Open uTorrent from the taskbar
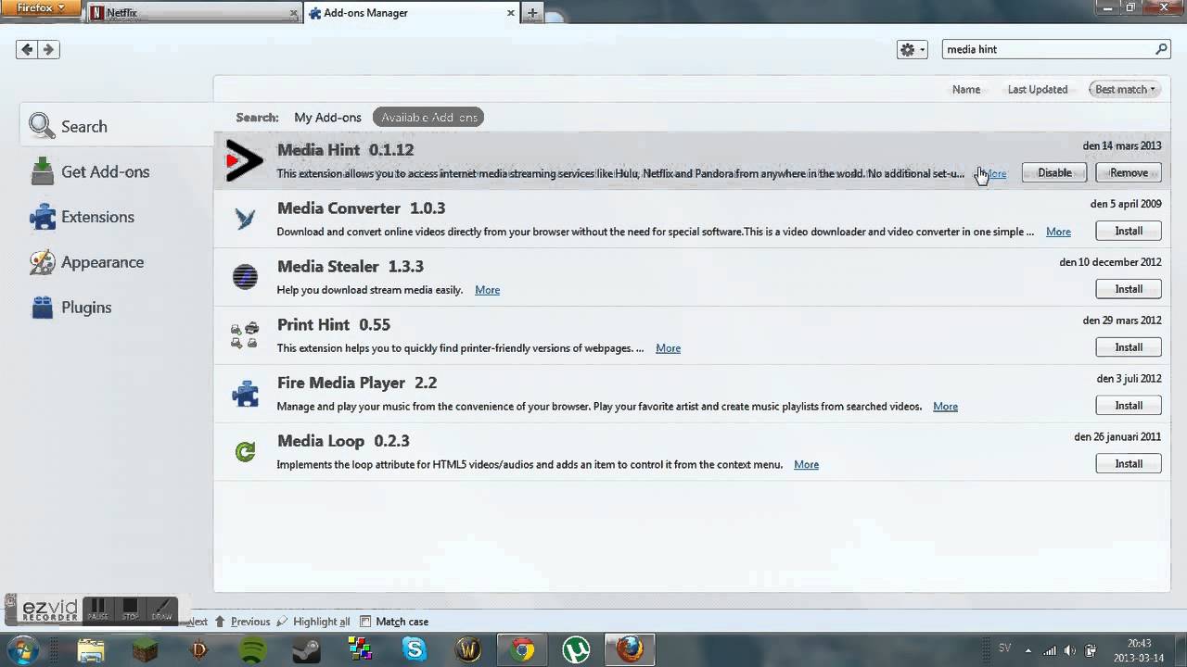 [x=577, y=650]
